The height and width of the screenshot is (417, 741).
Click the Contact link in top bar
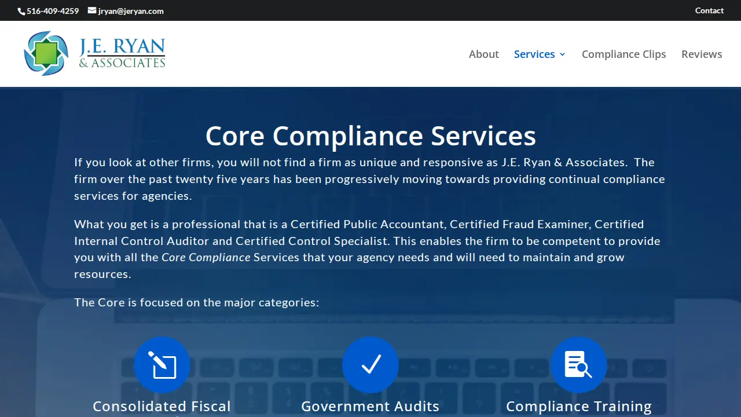point(709,10)
